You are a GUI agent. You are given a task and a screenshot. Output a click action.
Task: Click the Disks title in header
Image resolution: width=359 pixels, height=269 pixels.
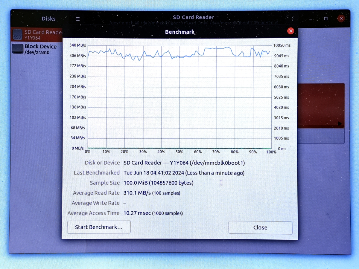[x=48, y=19]
